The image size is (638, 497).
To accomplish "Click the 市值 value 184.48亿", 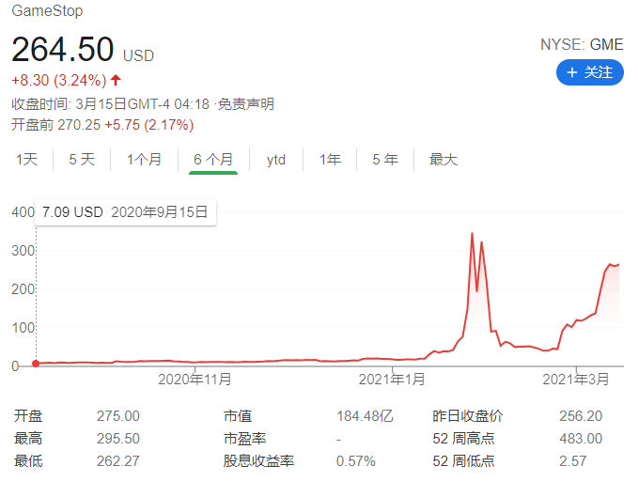I will [365, 416].
